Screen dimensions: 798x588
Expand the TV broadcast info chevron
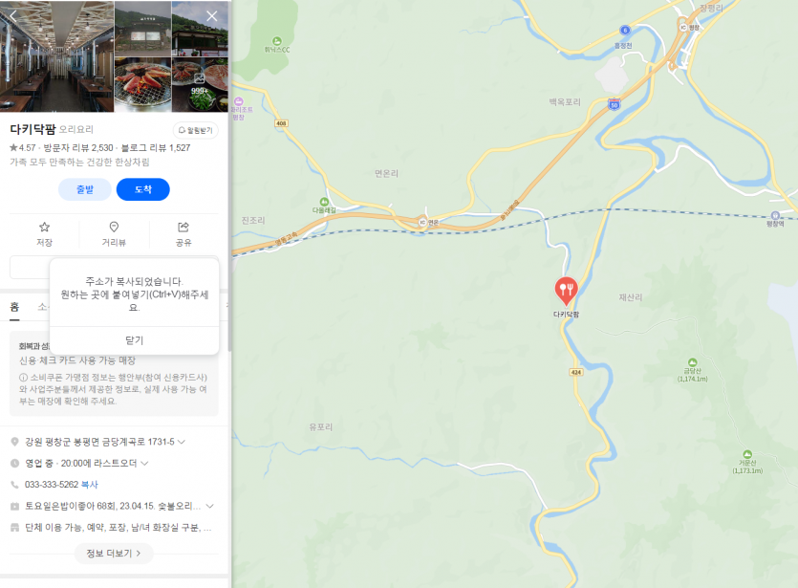(x=209, y=506)
